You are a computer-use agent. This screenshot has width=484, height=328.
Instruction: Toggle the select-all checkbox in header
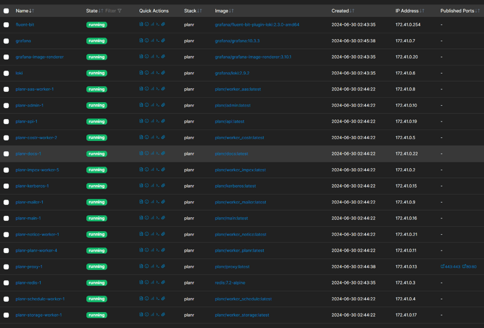click(x=6, y=11)
